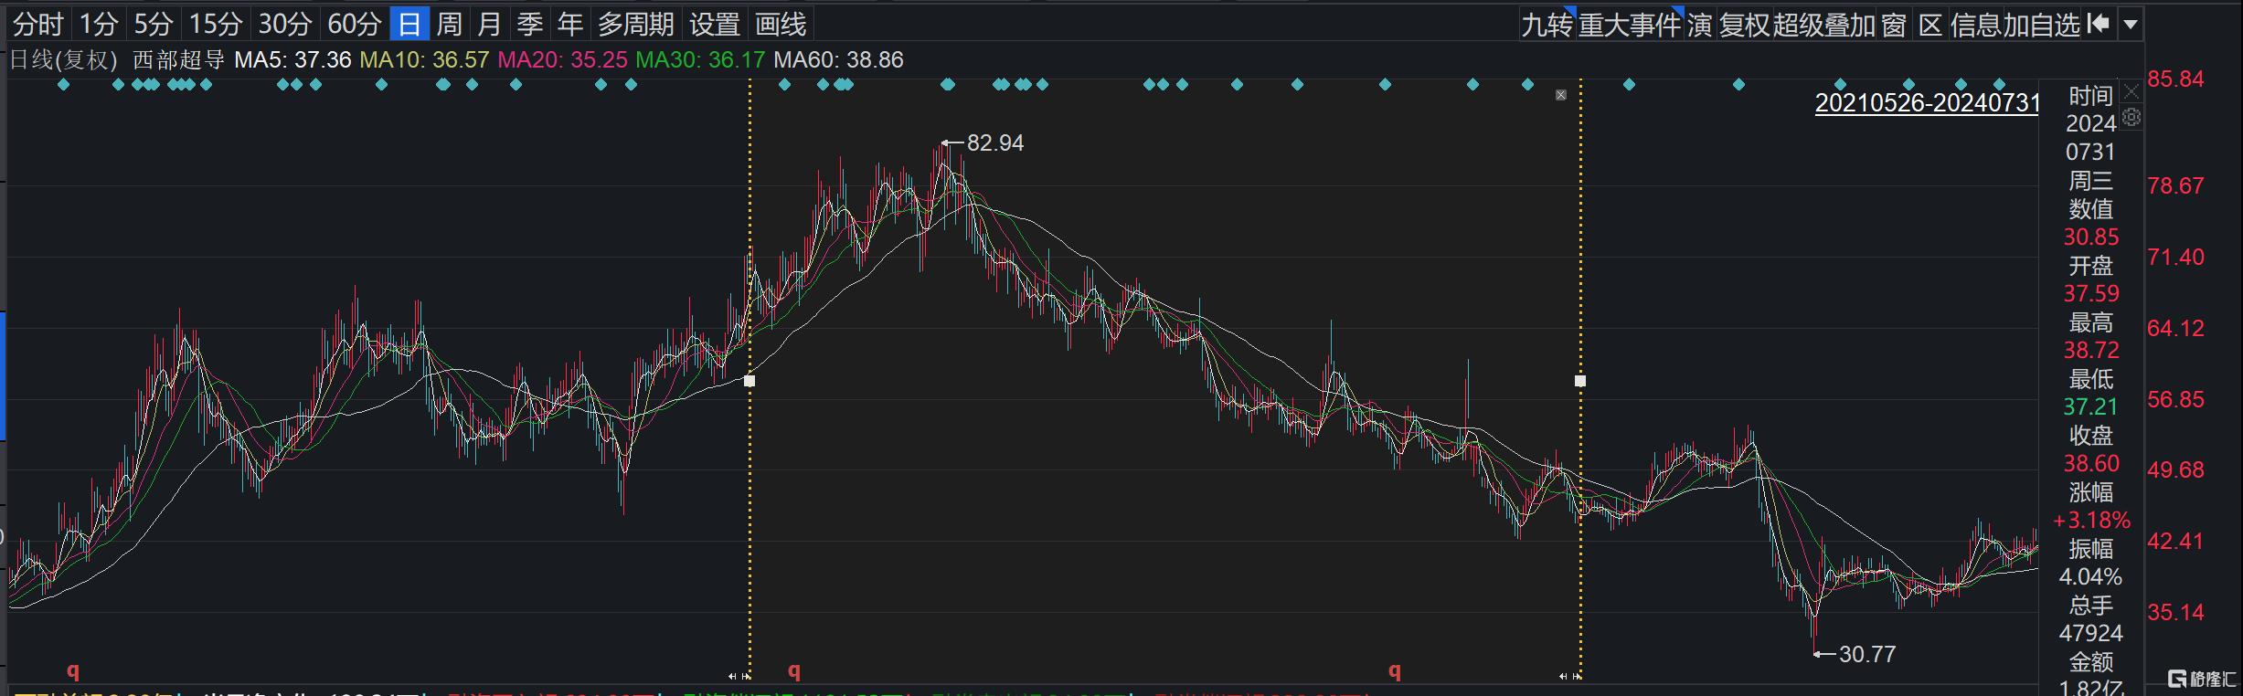
Task: Click the 区 range statistics button
Action: [x=1930, y=25]
